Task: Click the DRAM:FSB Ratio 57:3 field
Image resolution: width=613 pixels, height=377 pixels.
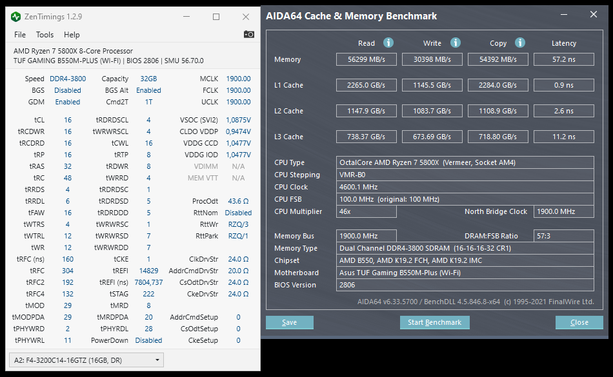Action: click(x=564, y=236)
